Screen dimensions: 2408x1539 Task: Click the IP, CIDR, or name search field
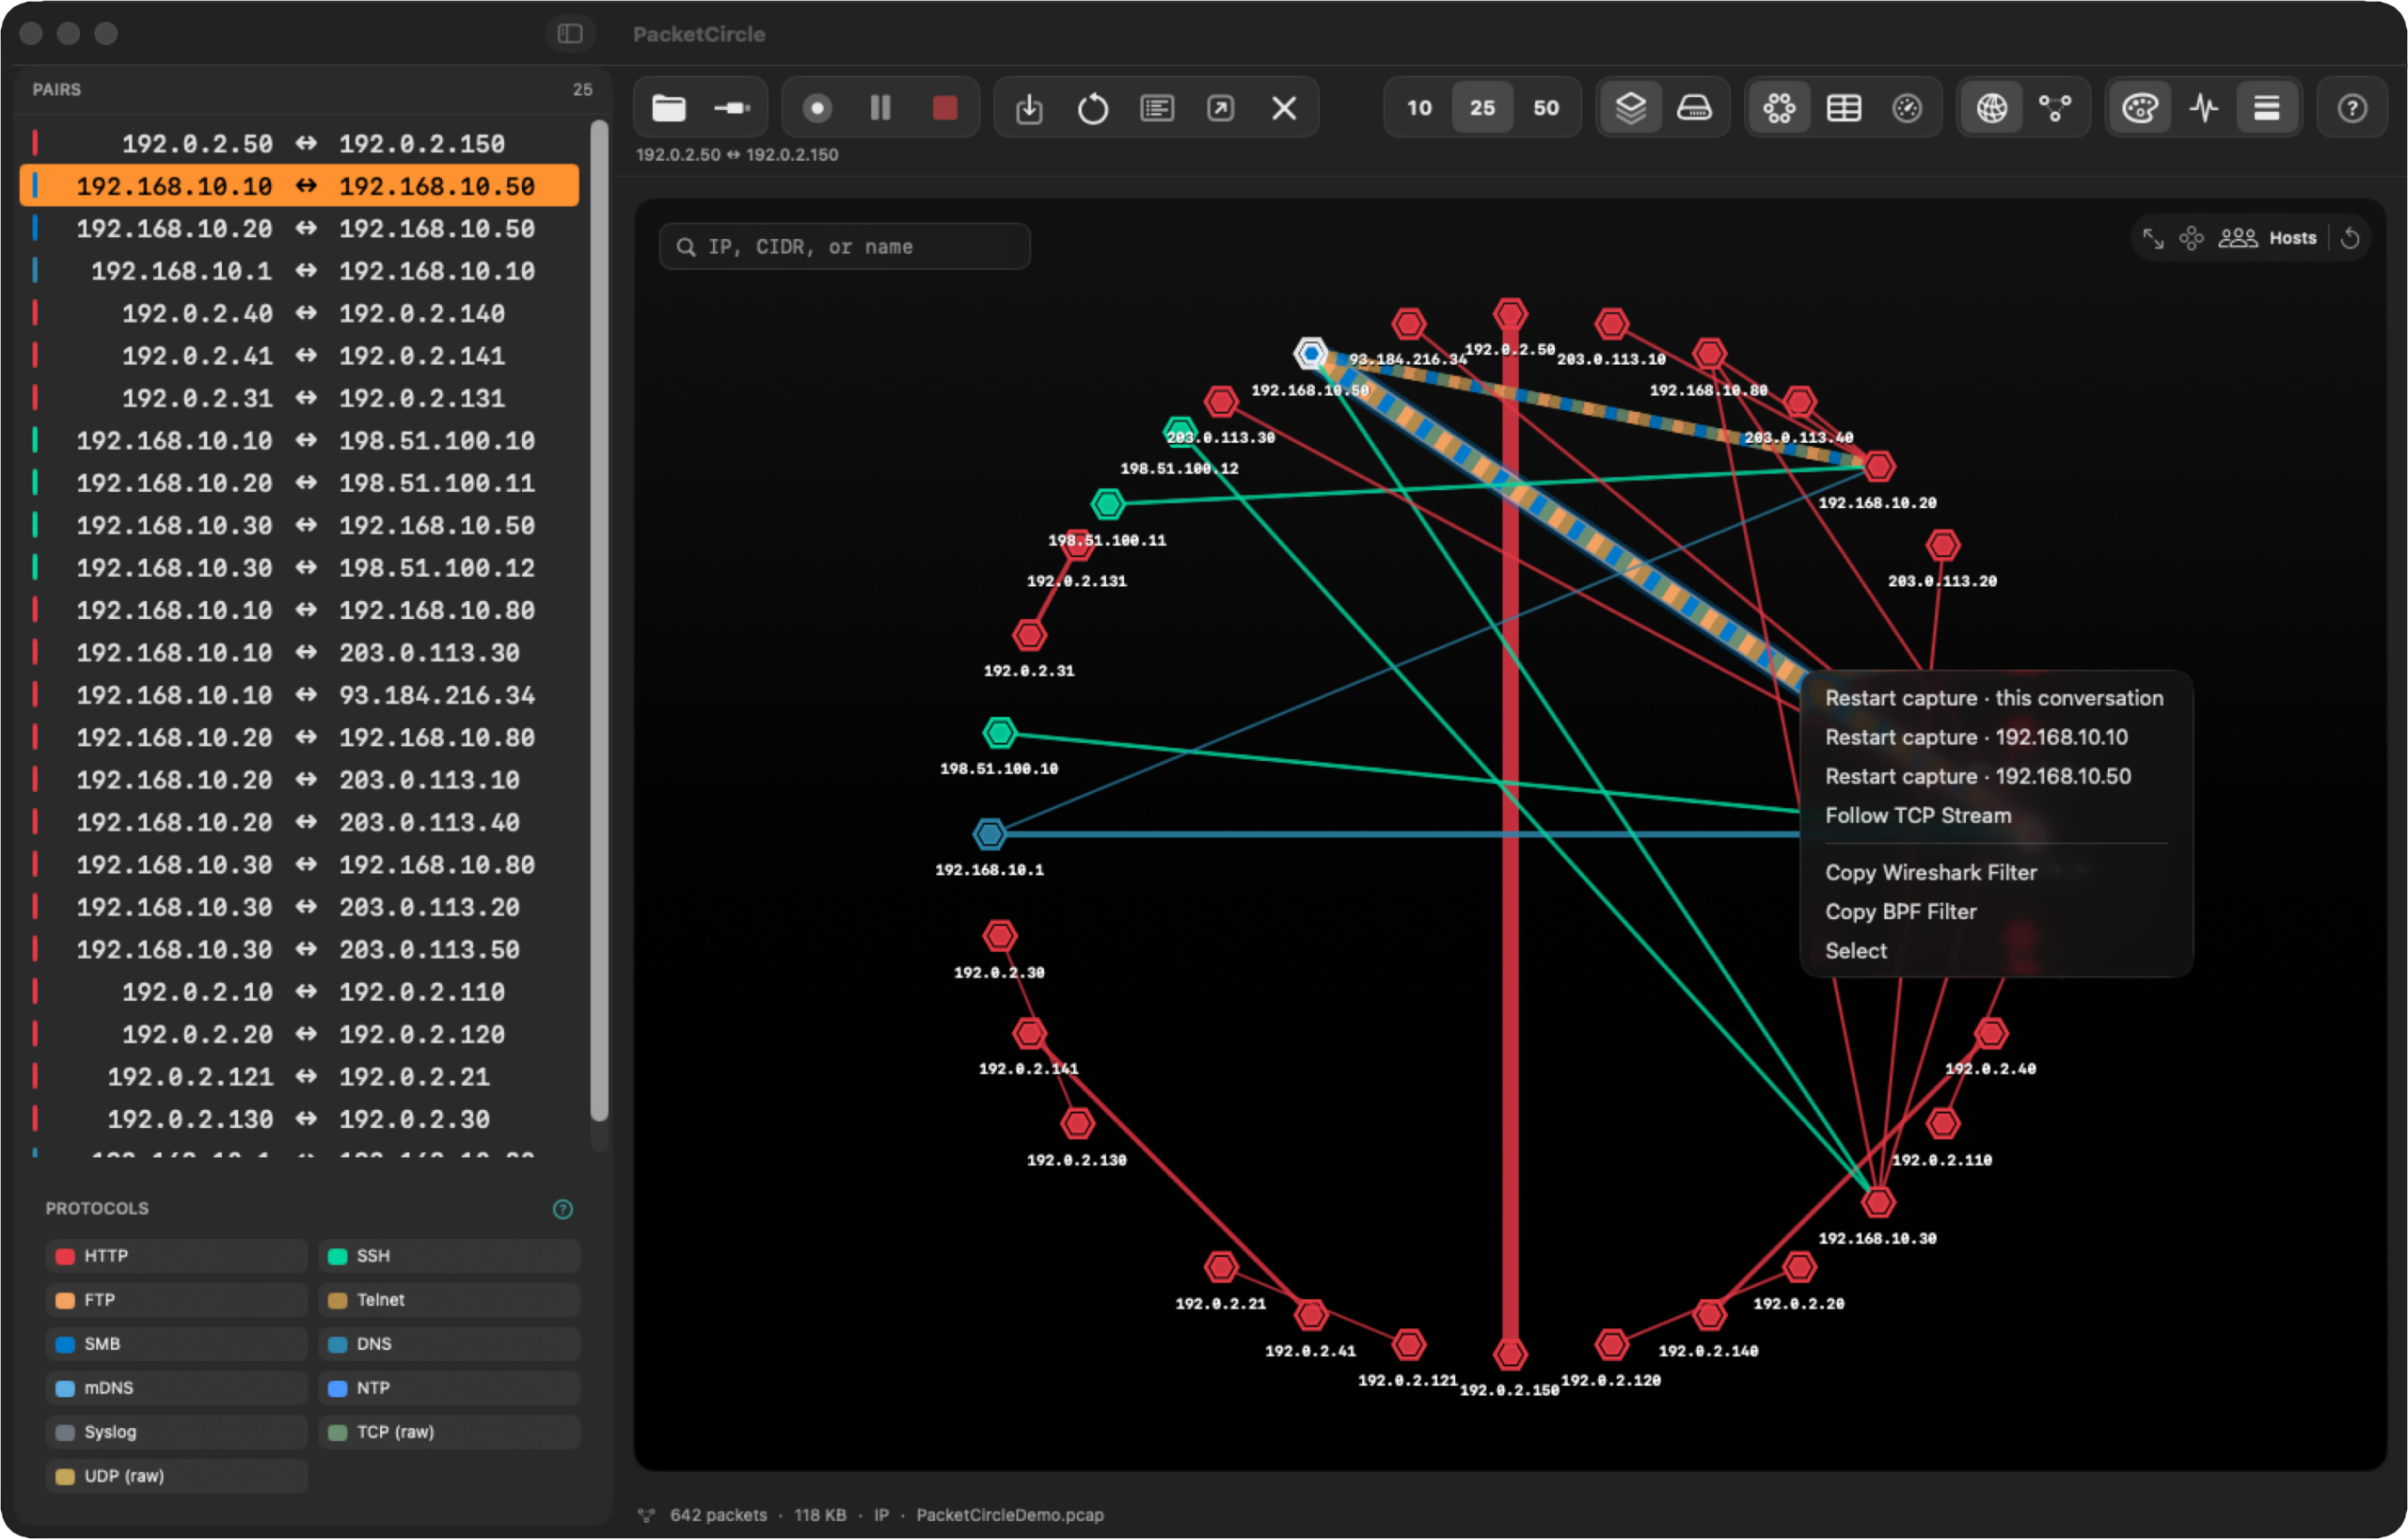click(x=844, y=246)
